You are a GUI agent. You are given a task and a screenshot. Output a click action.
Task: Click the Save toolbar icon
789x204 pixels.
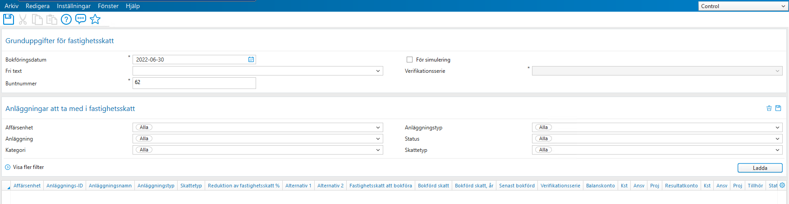point(9,19)
